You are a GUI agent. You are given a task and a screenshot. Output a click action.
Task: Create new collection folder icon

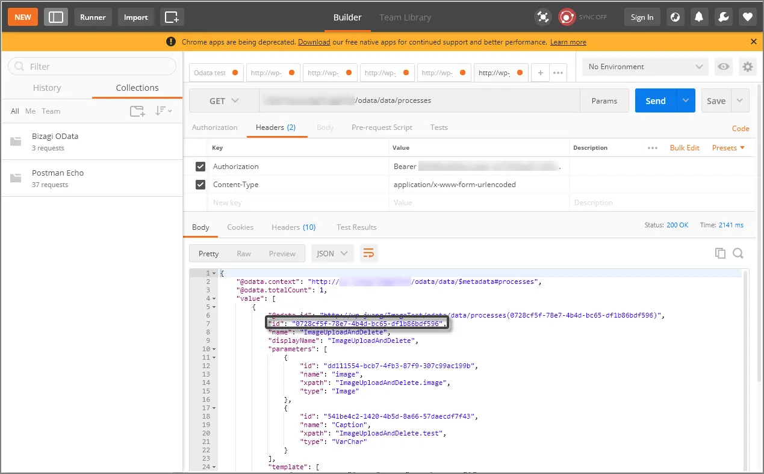click(x=137, y=111)
